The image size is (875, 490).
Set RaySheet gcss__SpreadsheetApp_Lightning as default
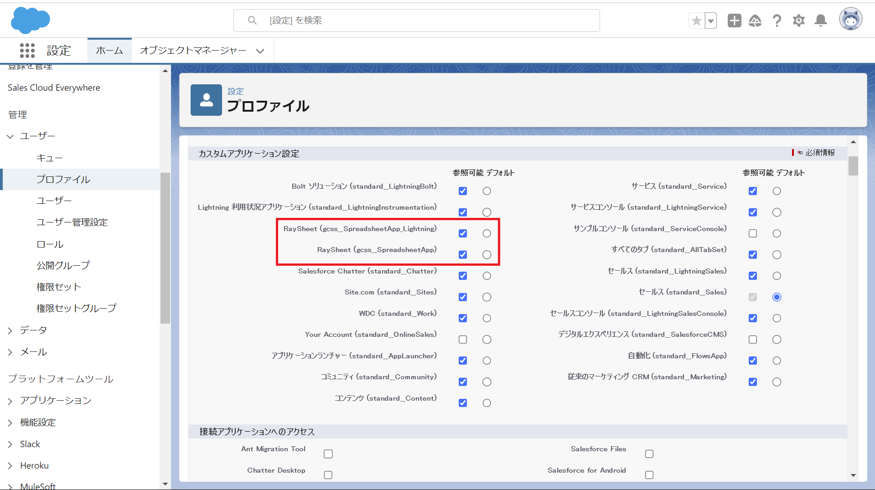point(487,233)
